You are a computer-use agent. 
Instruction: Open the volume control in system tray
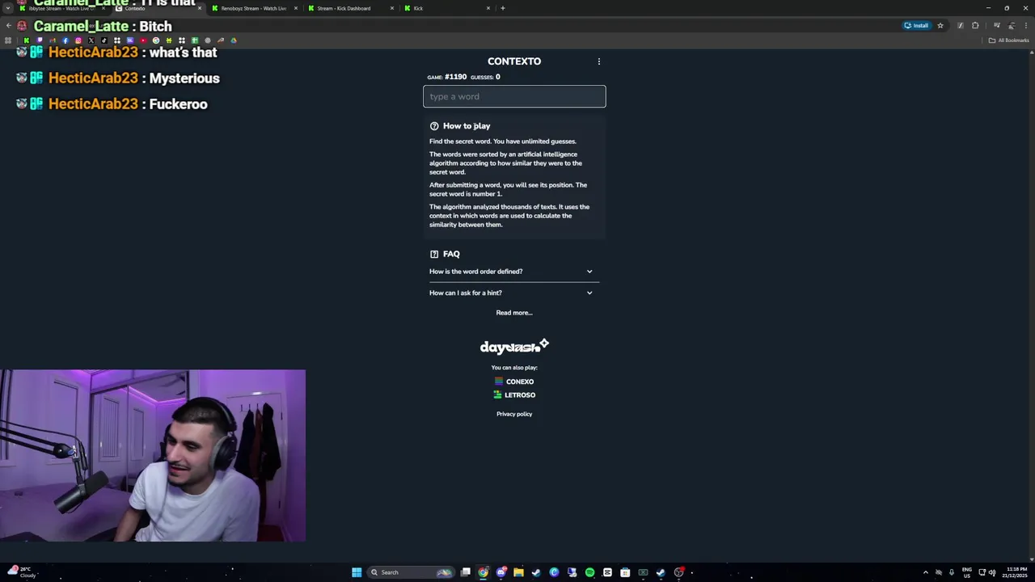[992, 572]
